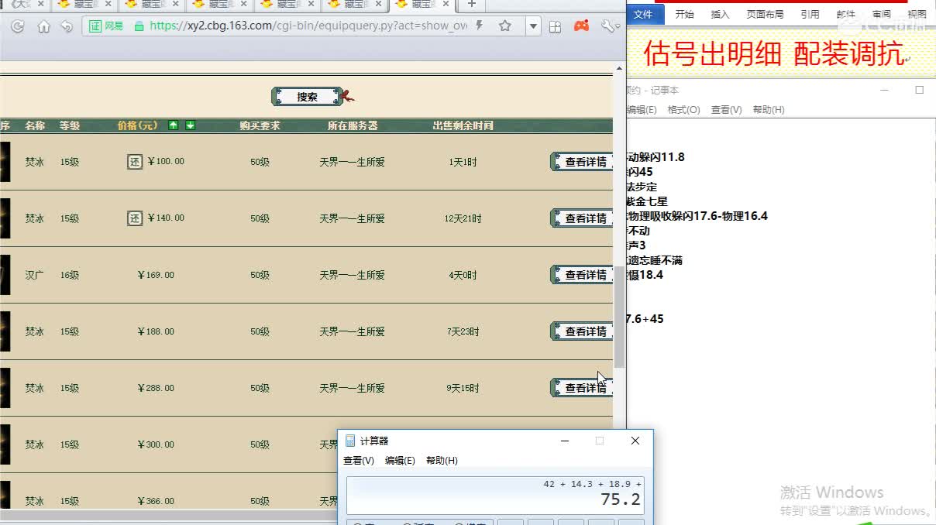Click the ¥300.00 price cell
Viewport: 936px width, 525px height.
pyautogui.click(x=156, y=444)
